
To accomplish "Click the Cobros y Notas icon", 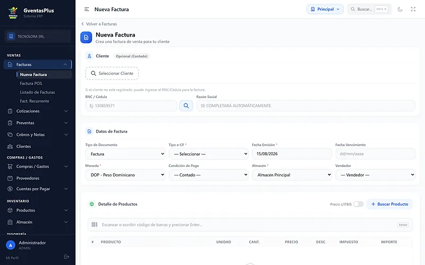I will coord(10,135).
